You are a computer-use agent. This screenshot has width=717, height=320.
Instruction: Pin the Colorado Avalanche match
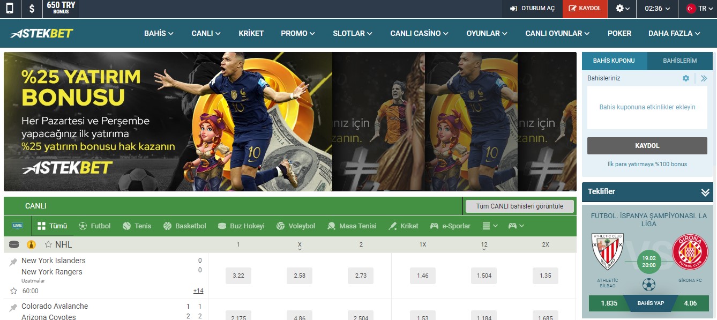[x=13, y=308]
